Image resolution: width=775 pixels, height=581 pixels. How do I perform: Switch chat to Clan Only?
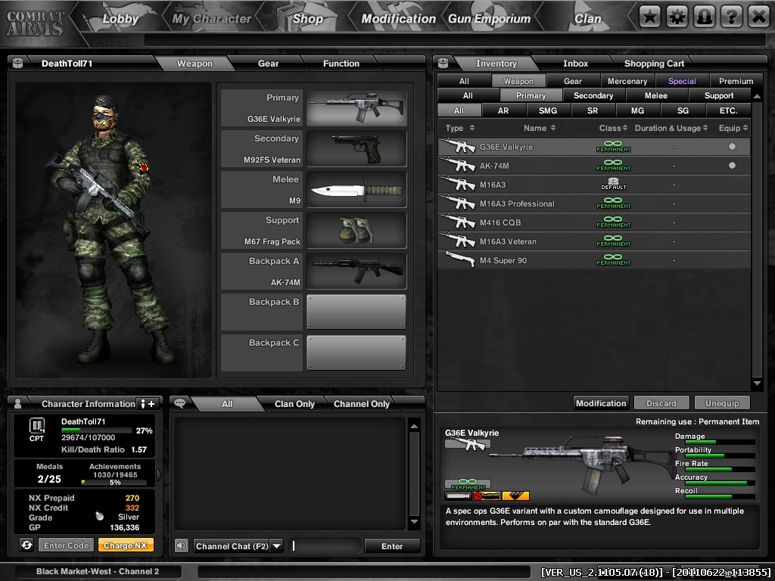294,404
